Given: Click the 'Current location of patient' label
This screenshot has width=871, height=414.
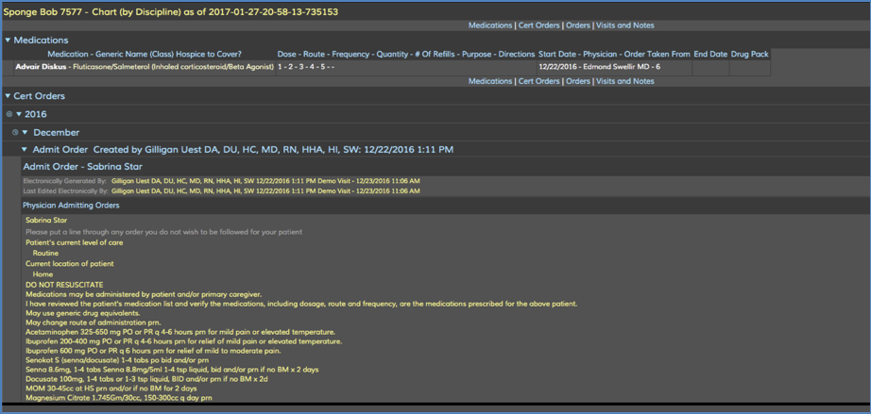Looking at the screenshot, I should pos(70,264).
